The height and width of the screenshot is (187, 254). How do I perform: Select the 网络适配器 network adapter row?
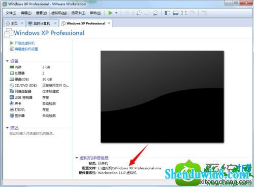pos(39,91)
